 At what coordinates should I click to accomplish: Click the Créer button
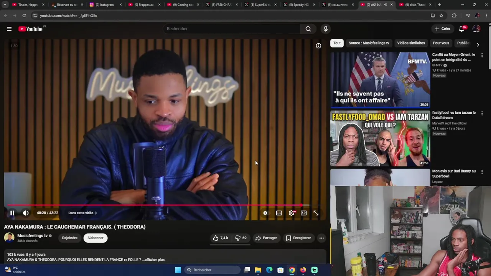click(x=442, y=29)
